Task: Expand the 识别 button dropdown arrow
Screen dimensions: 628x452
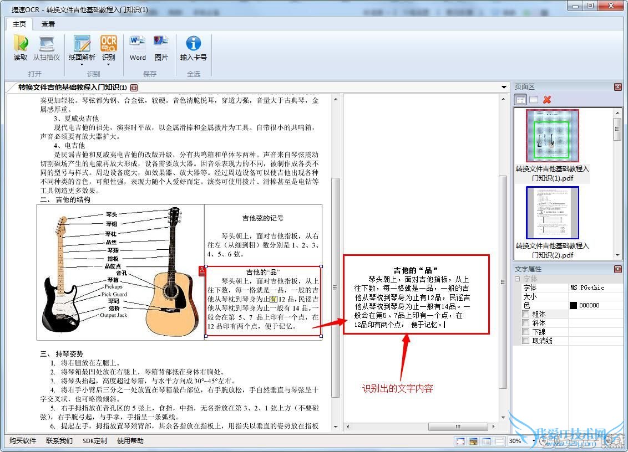Action: pyautogui.click(x=108, y=64)
